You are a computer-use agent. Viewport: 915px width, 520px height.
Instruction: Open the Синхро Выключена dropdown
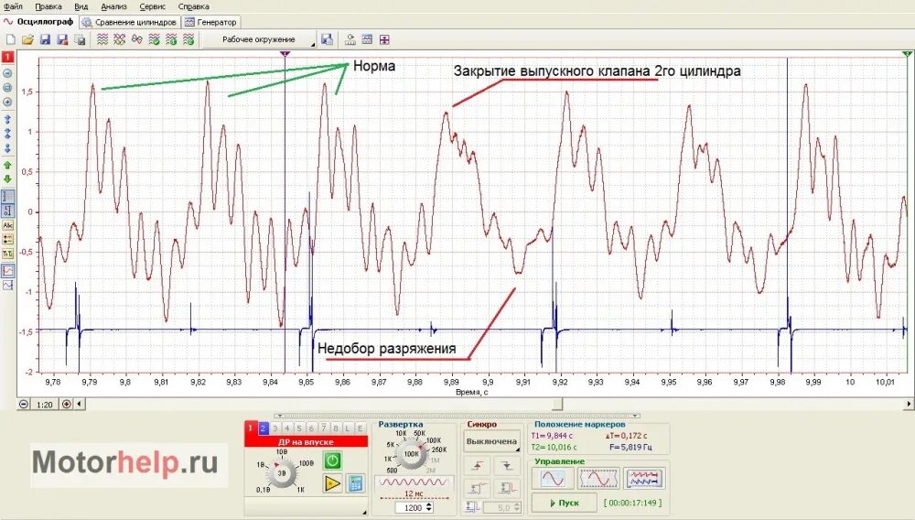pyautogui.click(x=491, y=442)
